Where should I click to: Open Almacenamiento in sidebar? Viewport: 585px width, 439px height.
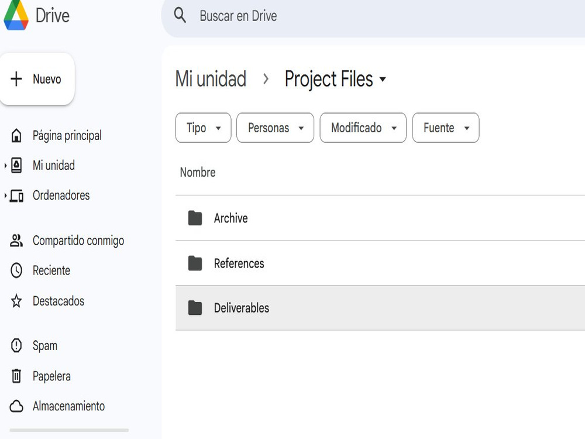[x=68, y=406]
